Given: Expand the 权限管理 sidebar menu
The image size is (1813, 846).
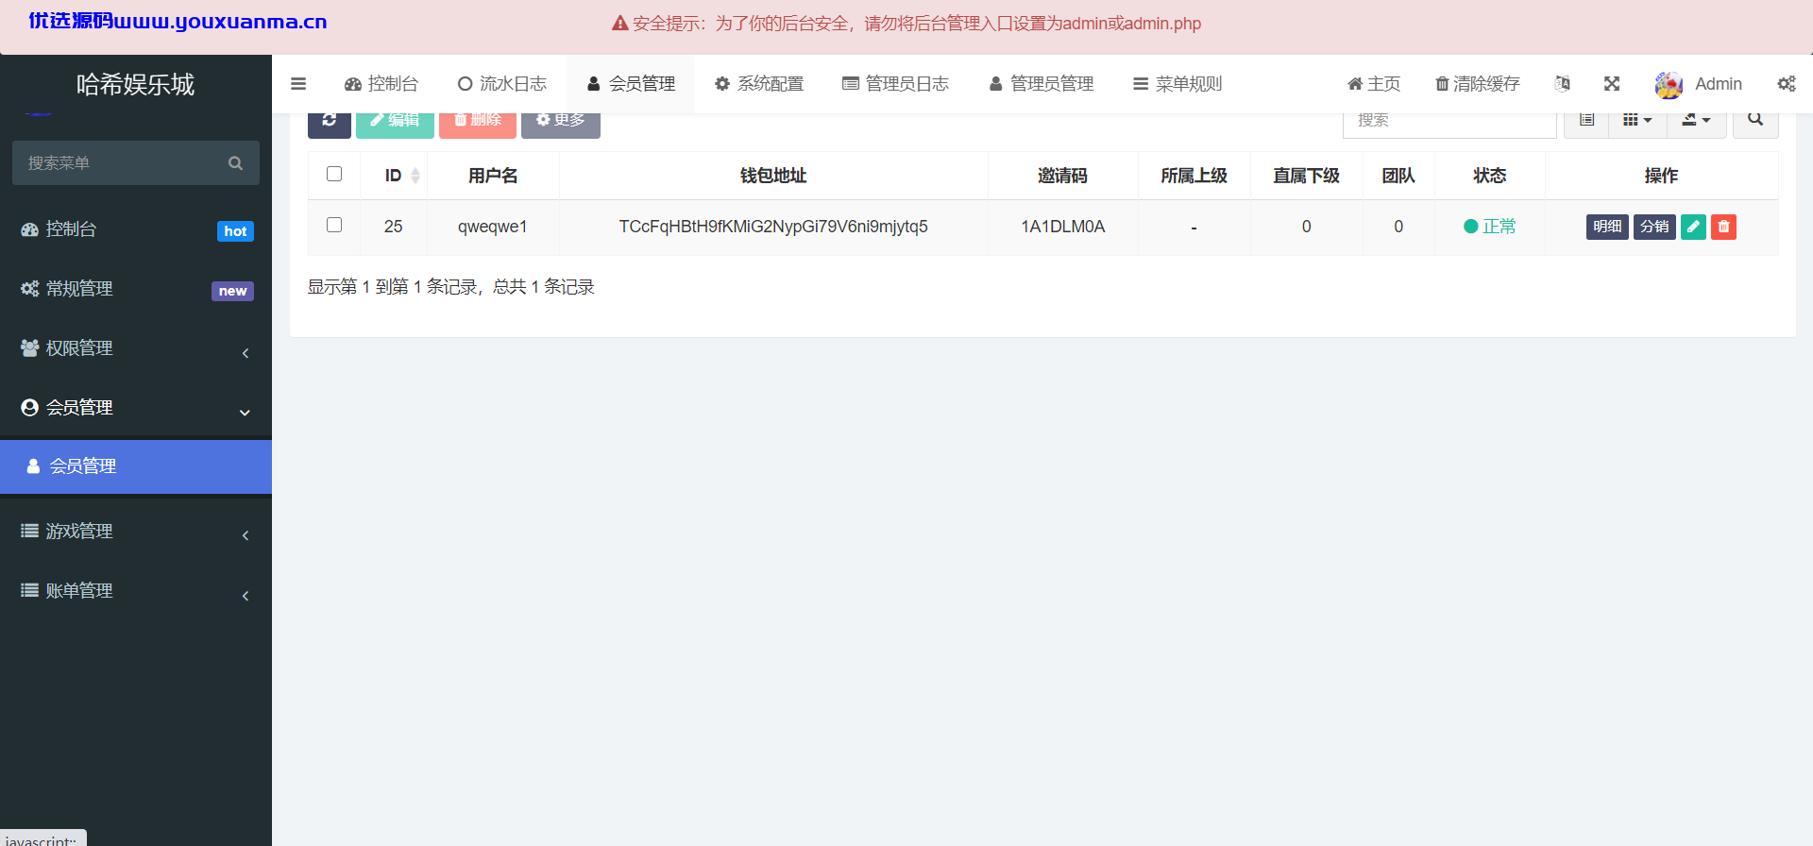Looking at the screenshot, I should pyautogui.click(x=136, y=348).
